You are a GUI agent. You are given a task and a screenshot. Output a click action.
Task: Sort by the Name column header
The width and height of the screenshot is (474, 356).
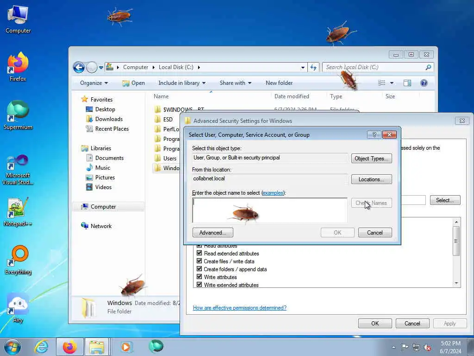(x=161, y=96)
